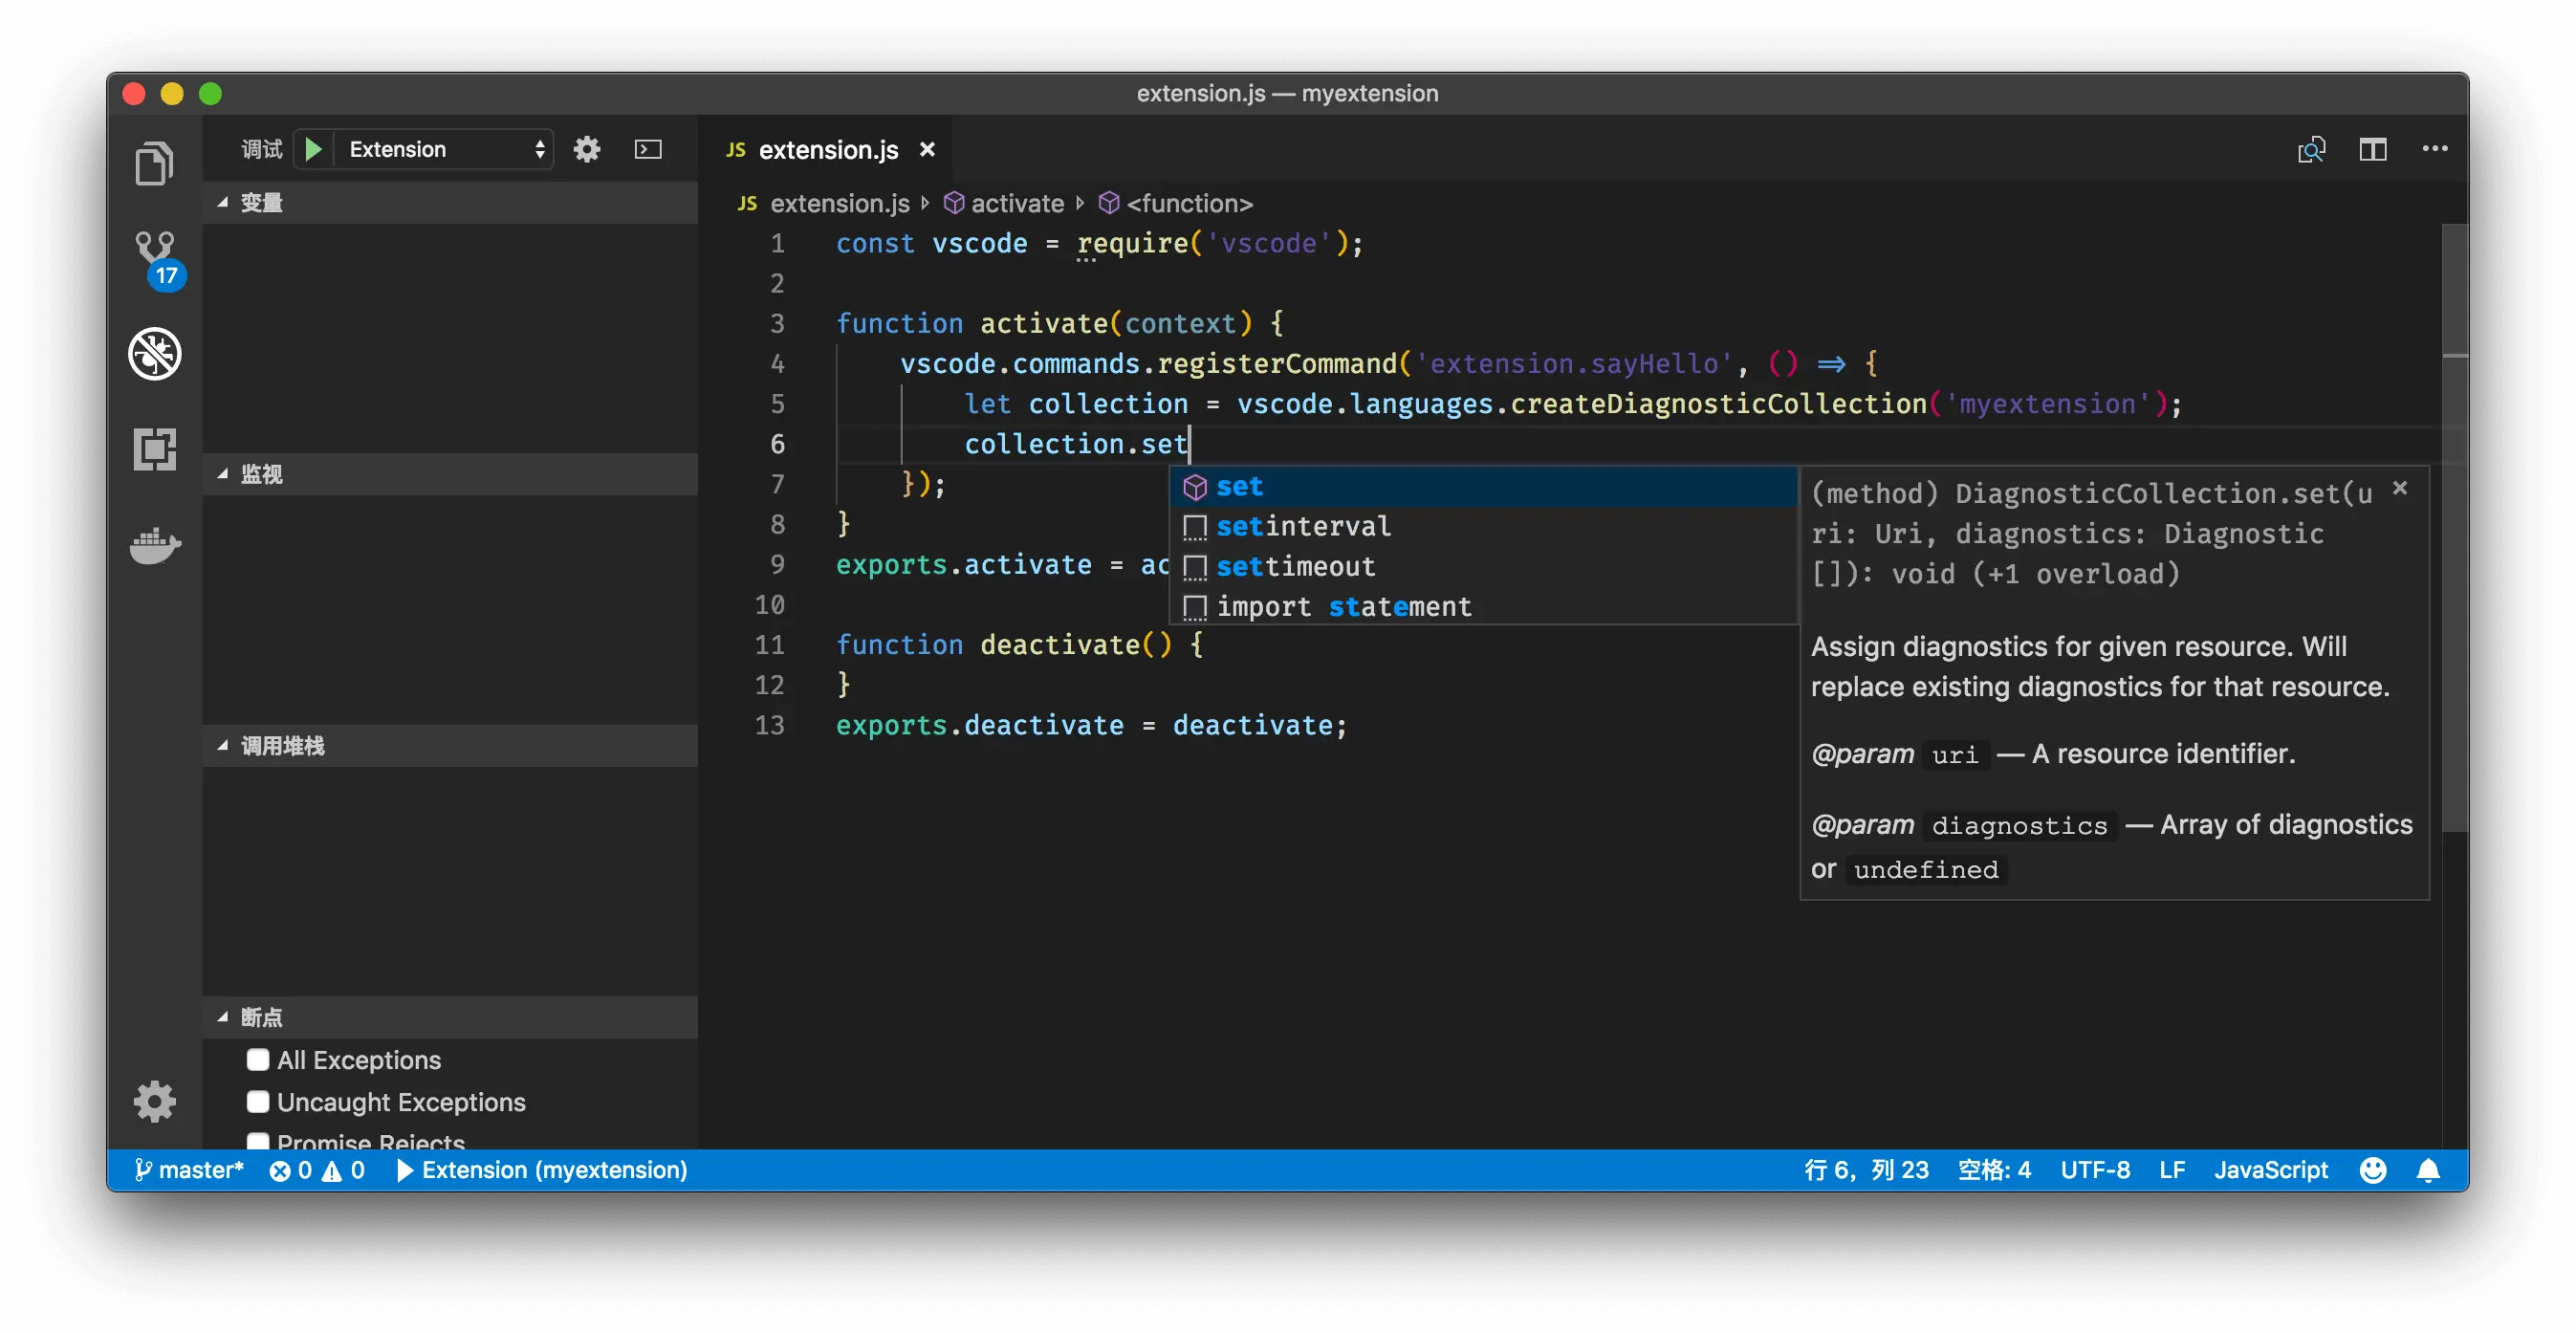Split the editor to the right
This screenshot has height=1333, width=2576.
2372,149
